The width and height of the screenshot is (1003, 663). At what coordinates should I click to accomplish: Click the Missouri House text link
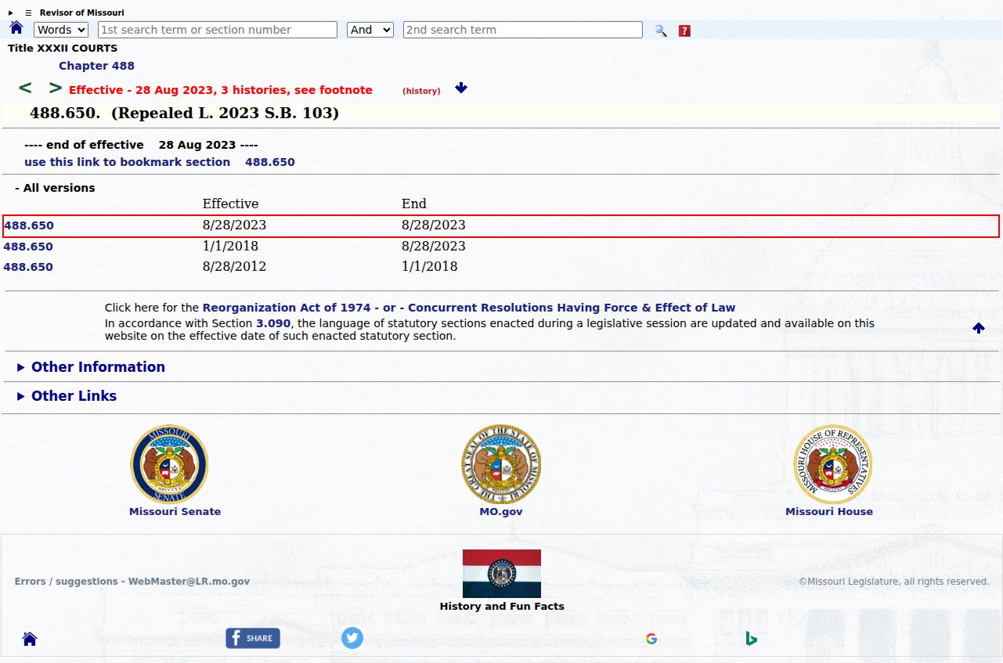tap(829, 511)
